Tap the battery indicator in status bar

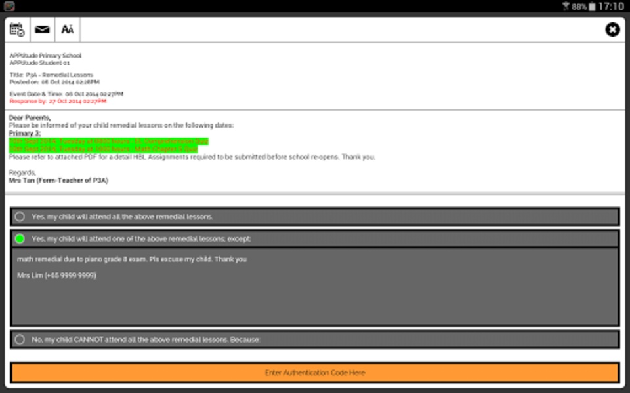click(x=592, y=7)
